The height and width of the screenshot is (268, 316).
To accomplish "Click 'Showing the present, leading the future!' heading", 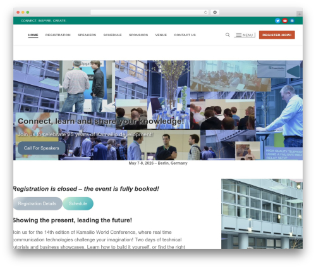I will click(72, 220).
